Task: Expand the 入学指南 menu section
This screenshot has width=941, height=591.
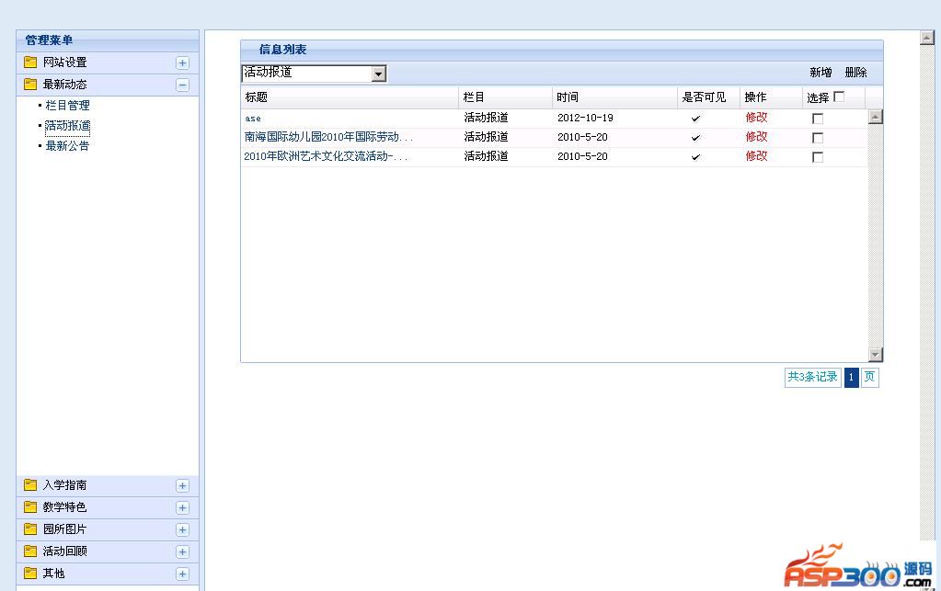Action: (x=182, y=485)
